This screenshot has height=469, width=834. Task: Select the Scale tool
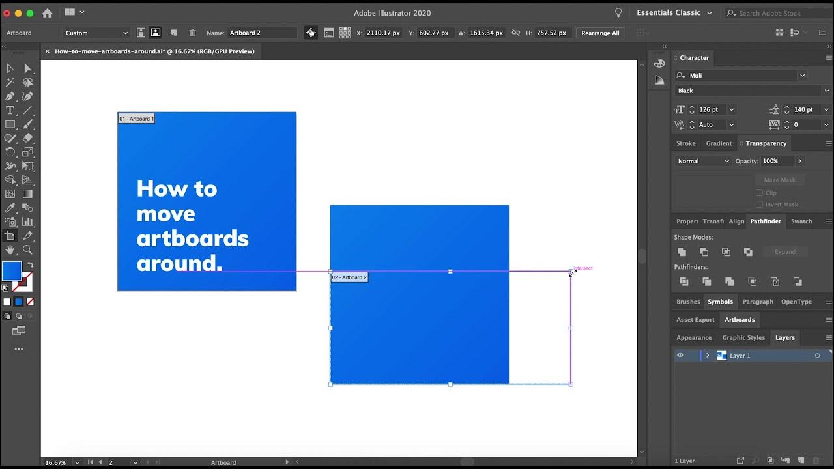pos(27,152)
